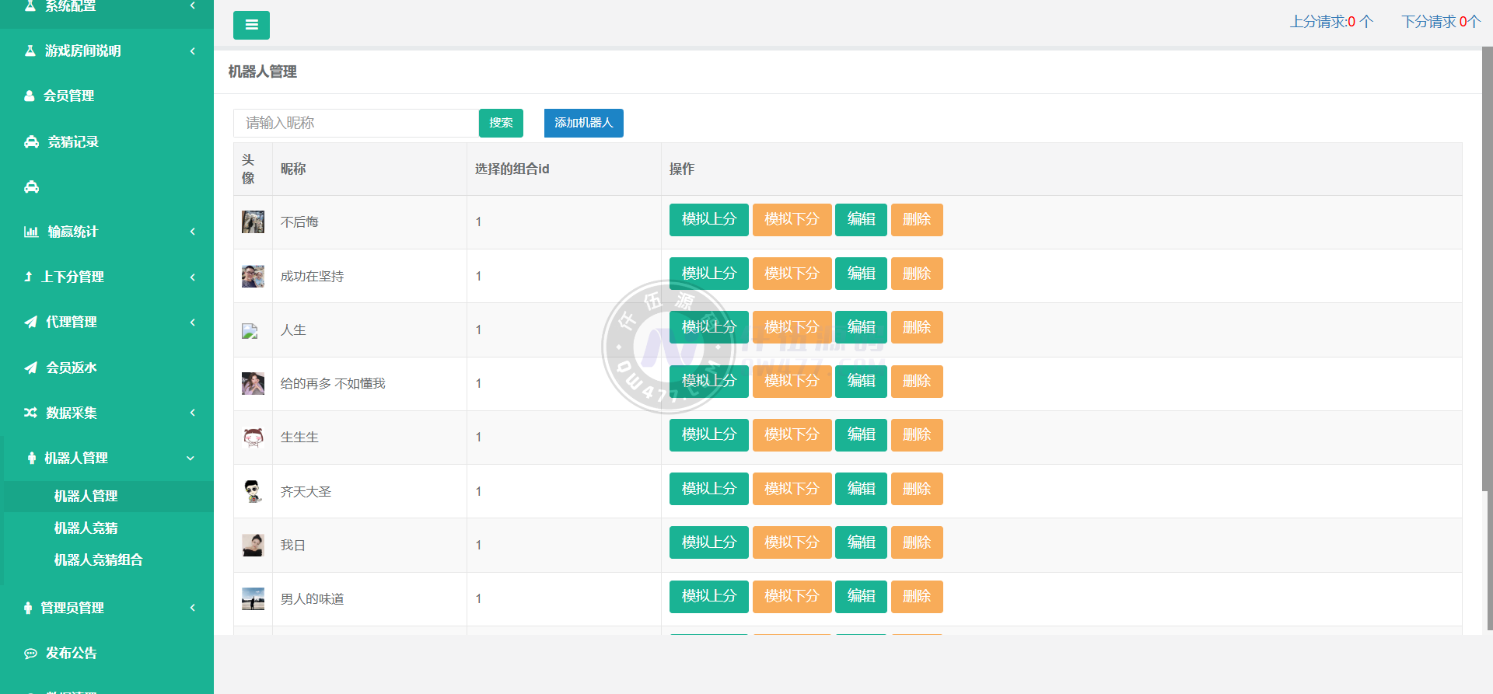Collapse the 机器人管理 sidebar section
This screenshot has height=694, width=1493.
pyautogui.click(x=191, y=459)
